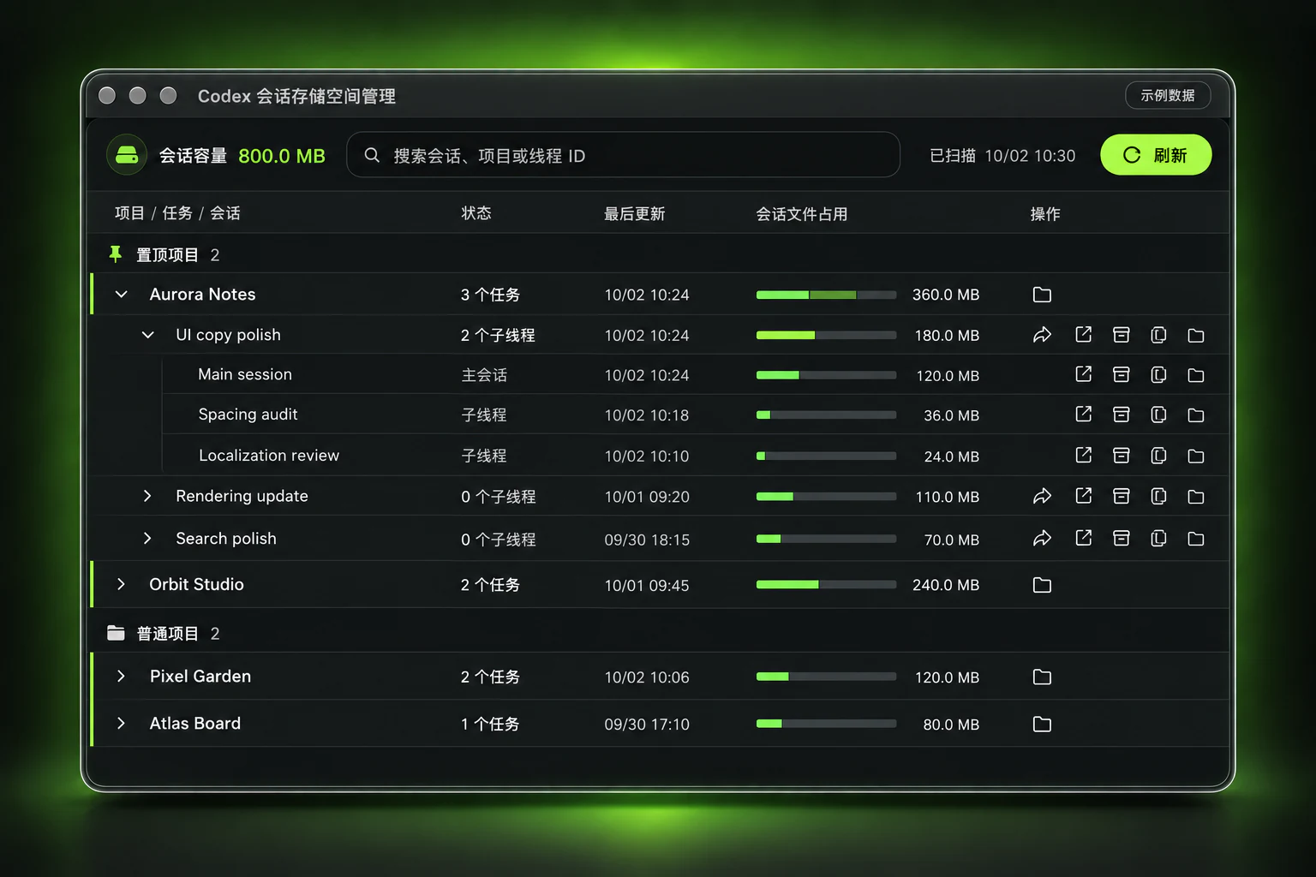The width and height of the screenshot is (1316, 877).
Task: Archive the Spacing audit thread
Action: (x=1121, y=415)
